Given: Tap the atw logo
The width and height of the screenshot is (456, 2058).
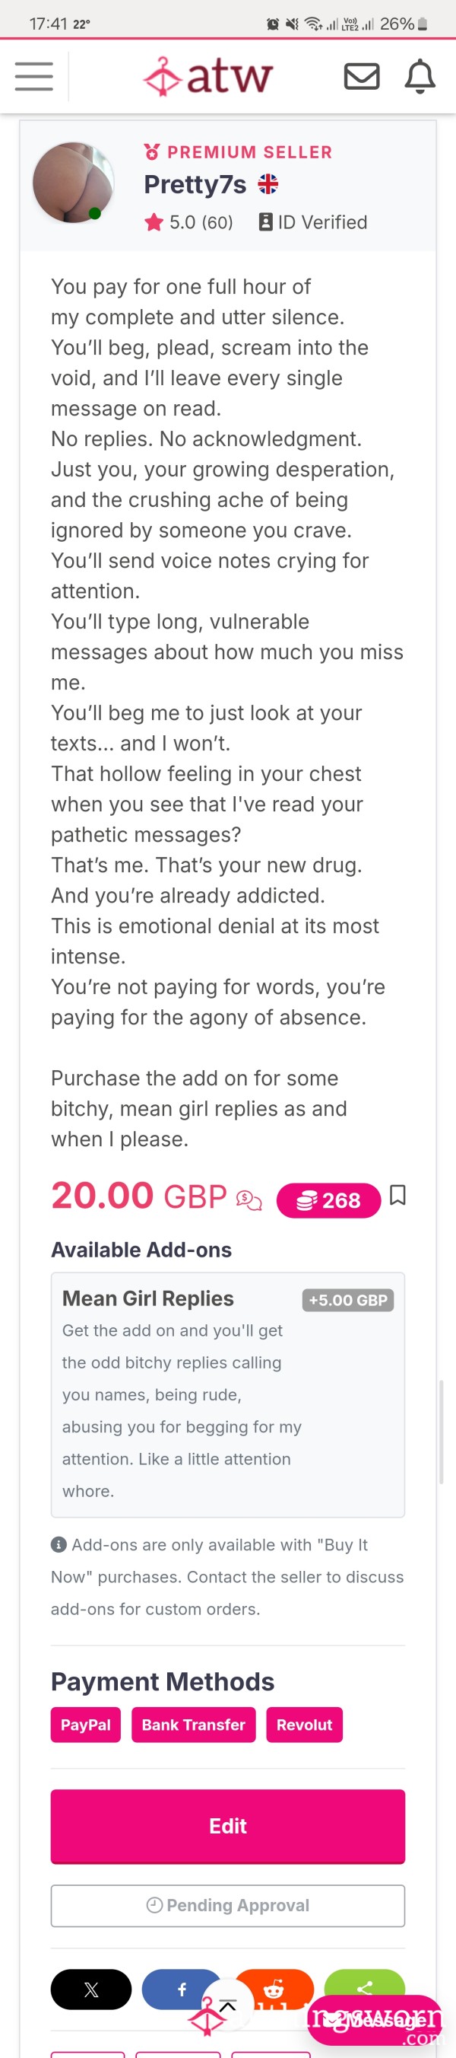Looking at the screenshot, I should point(208,77).
